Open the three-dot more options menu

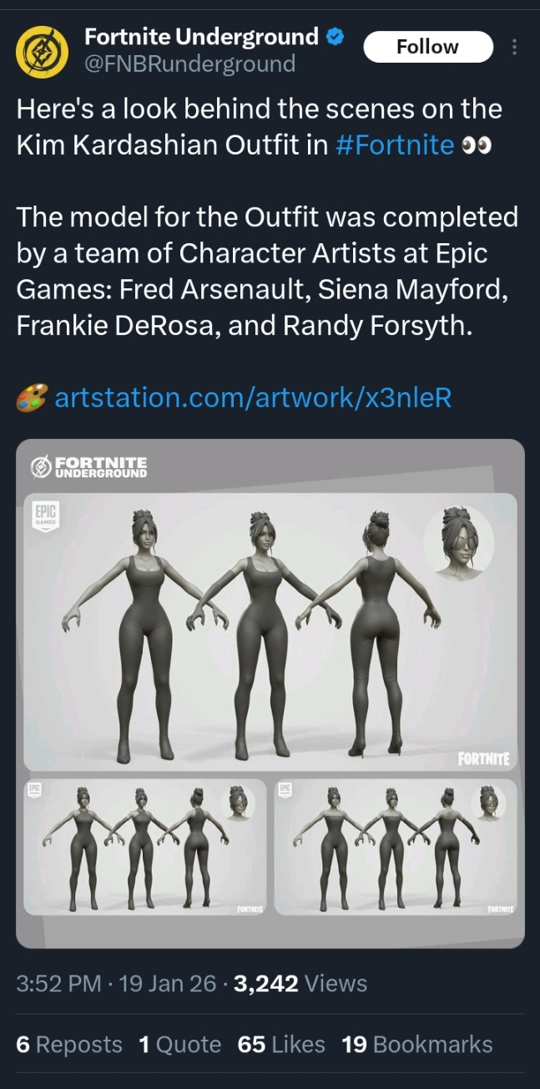514,47
